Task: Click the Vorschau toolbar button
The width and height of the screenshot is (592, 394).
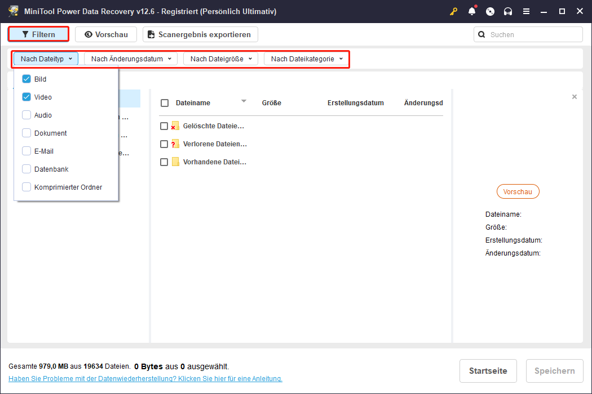Action: pos(106,34)
